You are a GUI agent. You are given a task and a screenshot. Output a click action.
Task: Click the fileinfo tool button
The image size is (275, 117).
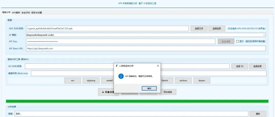click(167, 81)
